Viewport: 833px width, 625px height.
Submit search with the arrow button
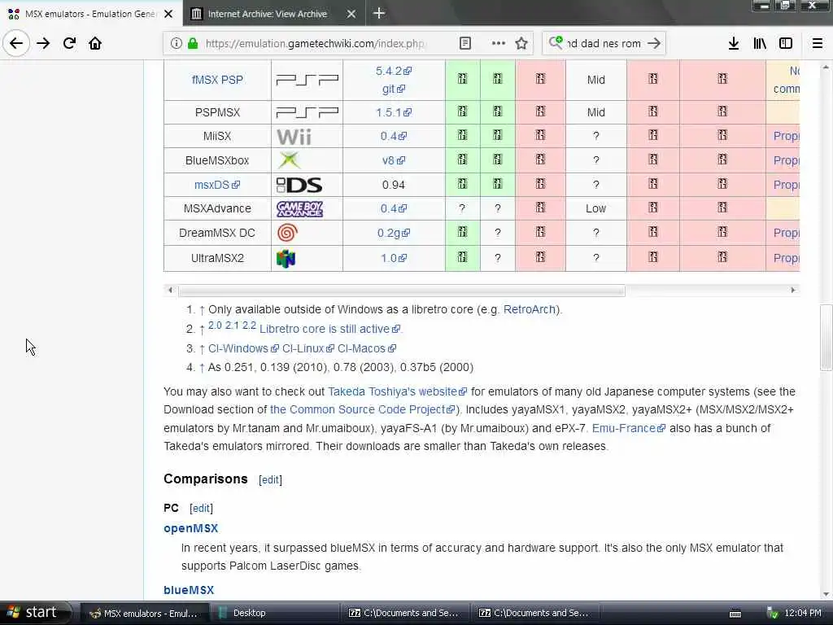coord(654,43)
